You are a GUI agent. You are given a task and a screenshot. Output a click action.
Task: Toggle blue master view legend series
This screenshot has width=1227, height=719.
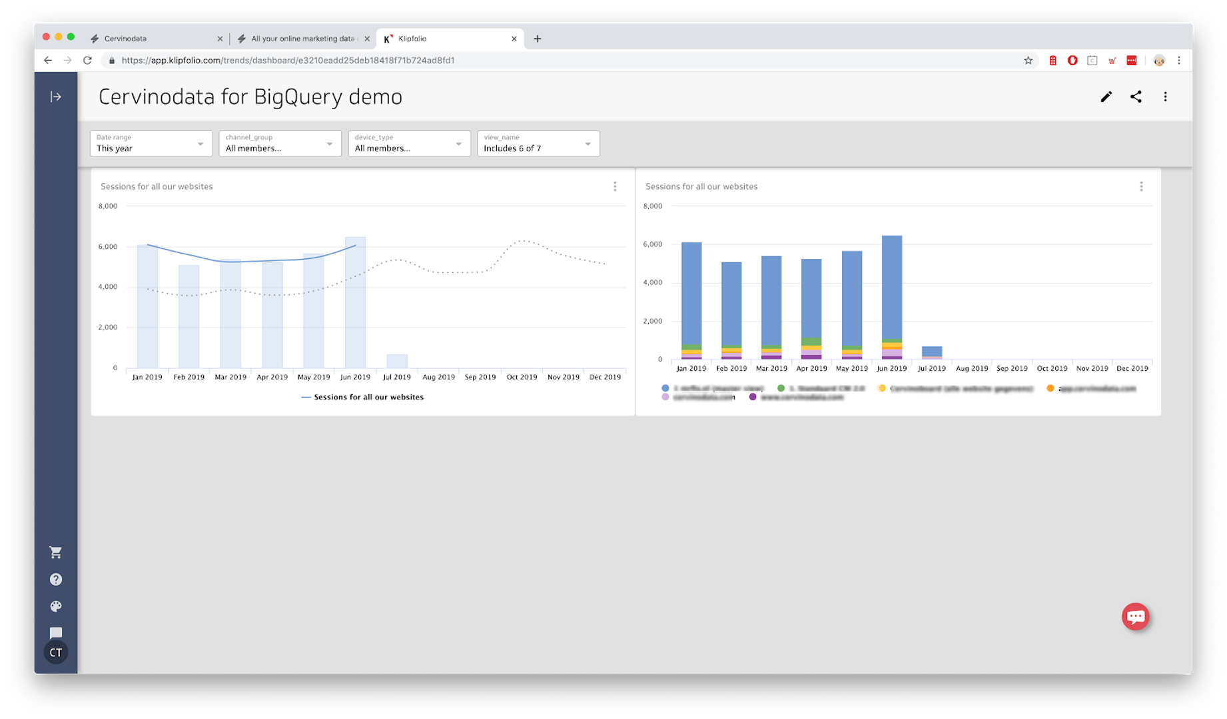point(713,388)
